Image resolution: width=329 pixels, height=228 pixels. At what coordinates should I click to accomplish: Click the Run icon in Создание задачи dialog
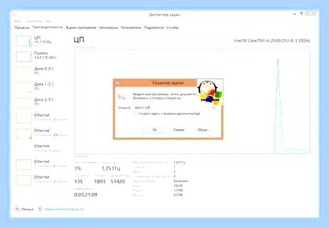pyautogui.click(x=122, y=97)
